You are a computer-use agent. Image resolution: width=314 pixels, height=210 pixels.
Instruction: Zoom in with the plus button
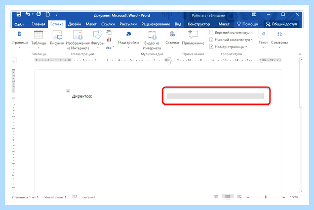point(284,197)
